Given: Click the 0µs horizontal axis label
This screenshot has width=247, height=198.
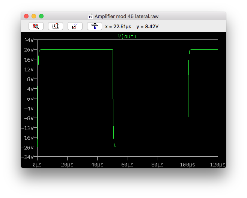Looking at the screenshot, I should [x=37, y=165].
